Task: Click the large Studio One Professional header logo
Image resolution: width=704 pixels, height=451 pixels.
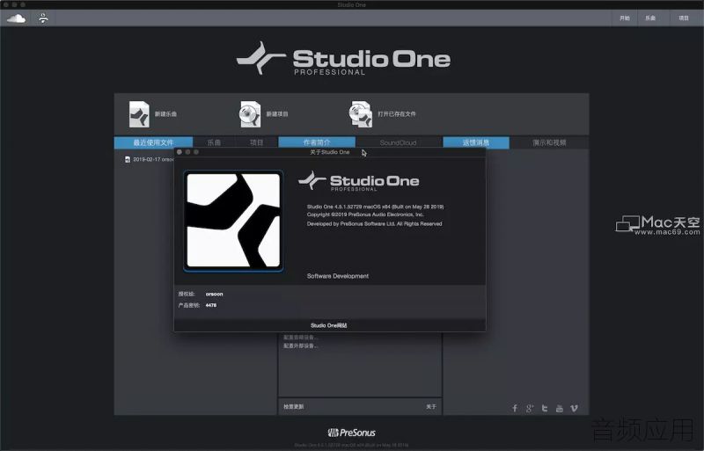Action: pos(343,58)
